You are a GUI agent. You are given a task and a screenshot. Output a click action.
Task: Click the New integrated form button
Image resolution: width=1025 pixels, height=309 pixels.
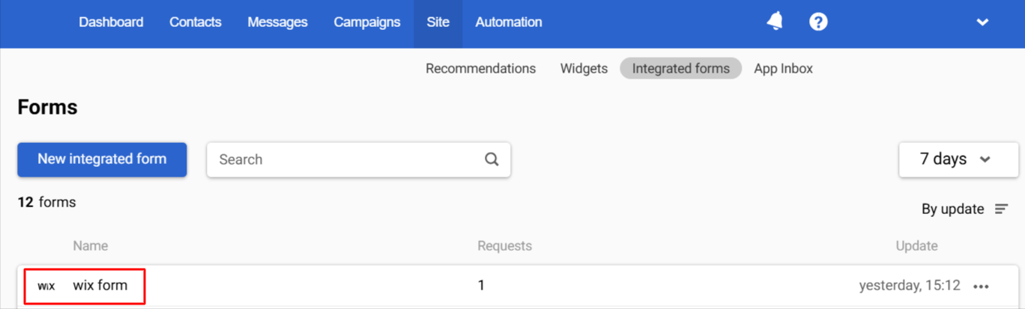click(x=102, y=159)
